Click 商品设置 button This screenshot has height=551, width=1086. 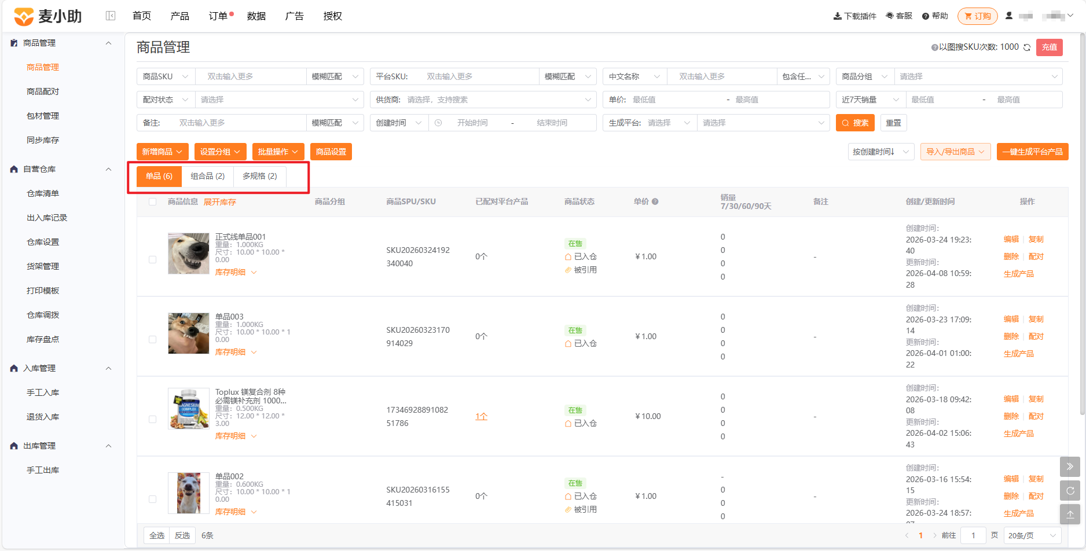pos(331,152)
